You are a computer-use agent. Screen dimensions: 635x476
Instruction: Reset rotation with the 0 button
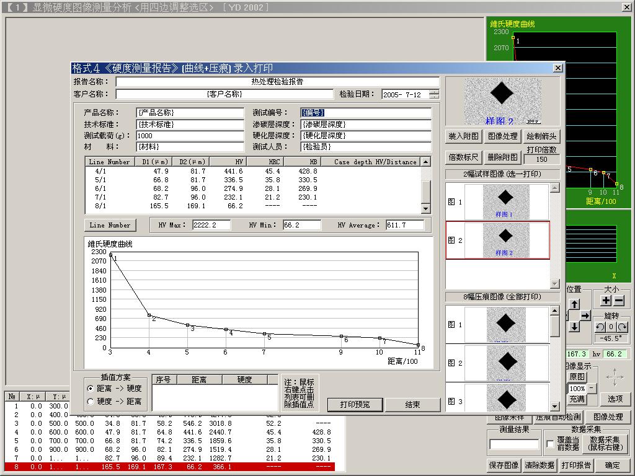[x=611, y=327]
